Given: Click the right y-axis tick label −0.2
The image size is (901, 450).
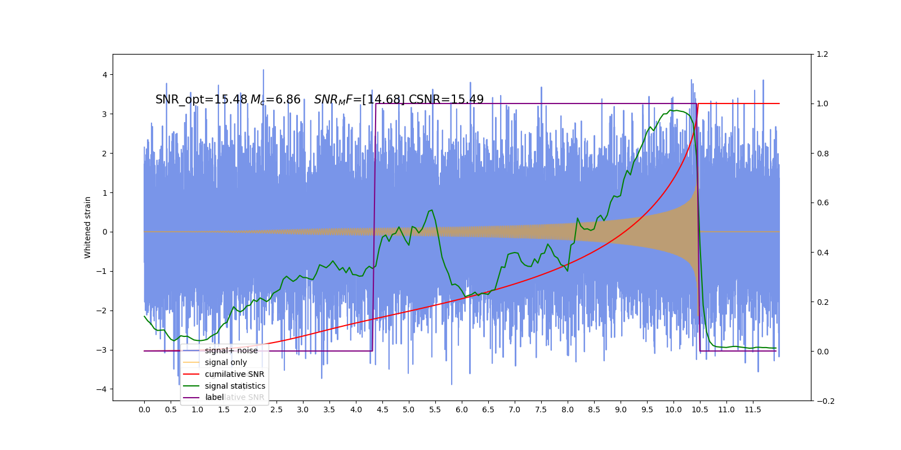Looking at the screenshot, I should [x=826, y=401].
